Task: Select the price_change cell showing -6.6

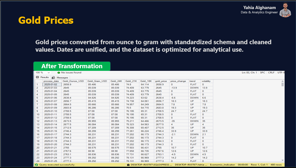Action: point(179,98)
